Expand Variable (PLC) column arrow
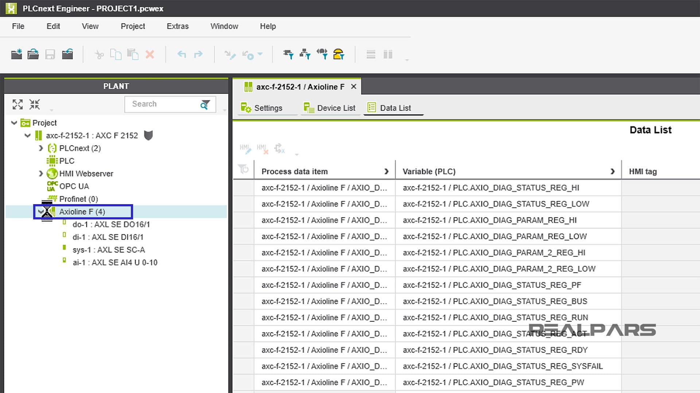The image size is (700, 393). click(x=612, y=171)
